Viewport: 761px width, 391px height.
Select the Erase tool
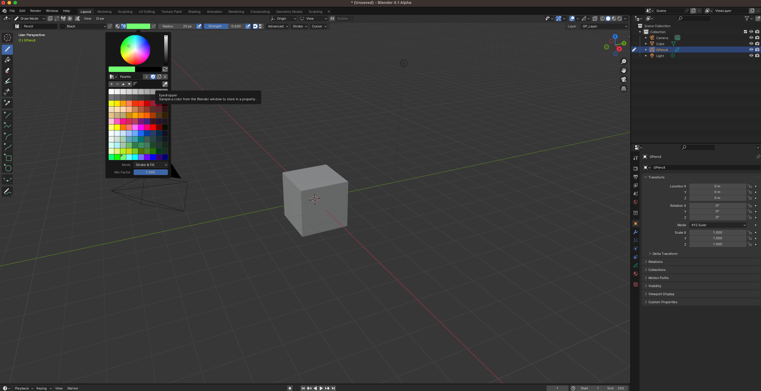[x=7, y=70]
